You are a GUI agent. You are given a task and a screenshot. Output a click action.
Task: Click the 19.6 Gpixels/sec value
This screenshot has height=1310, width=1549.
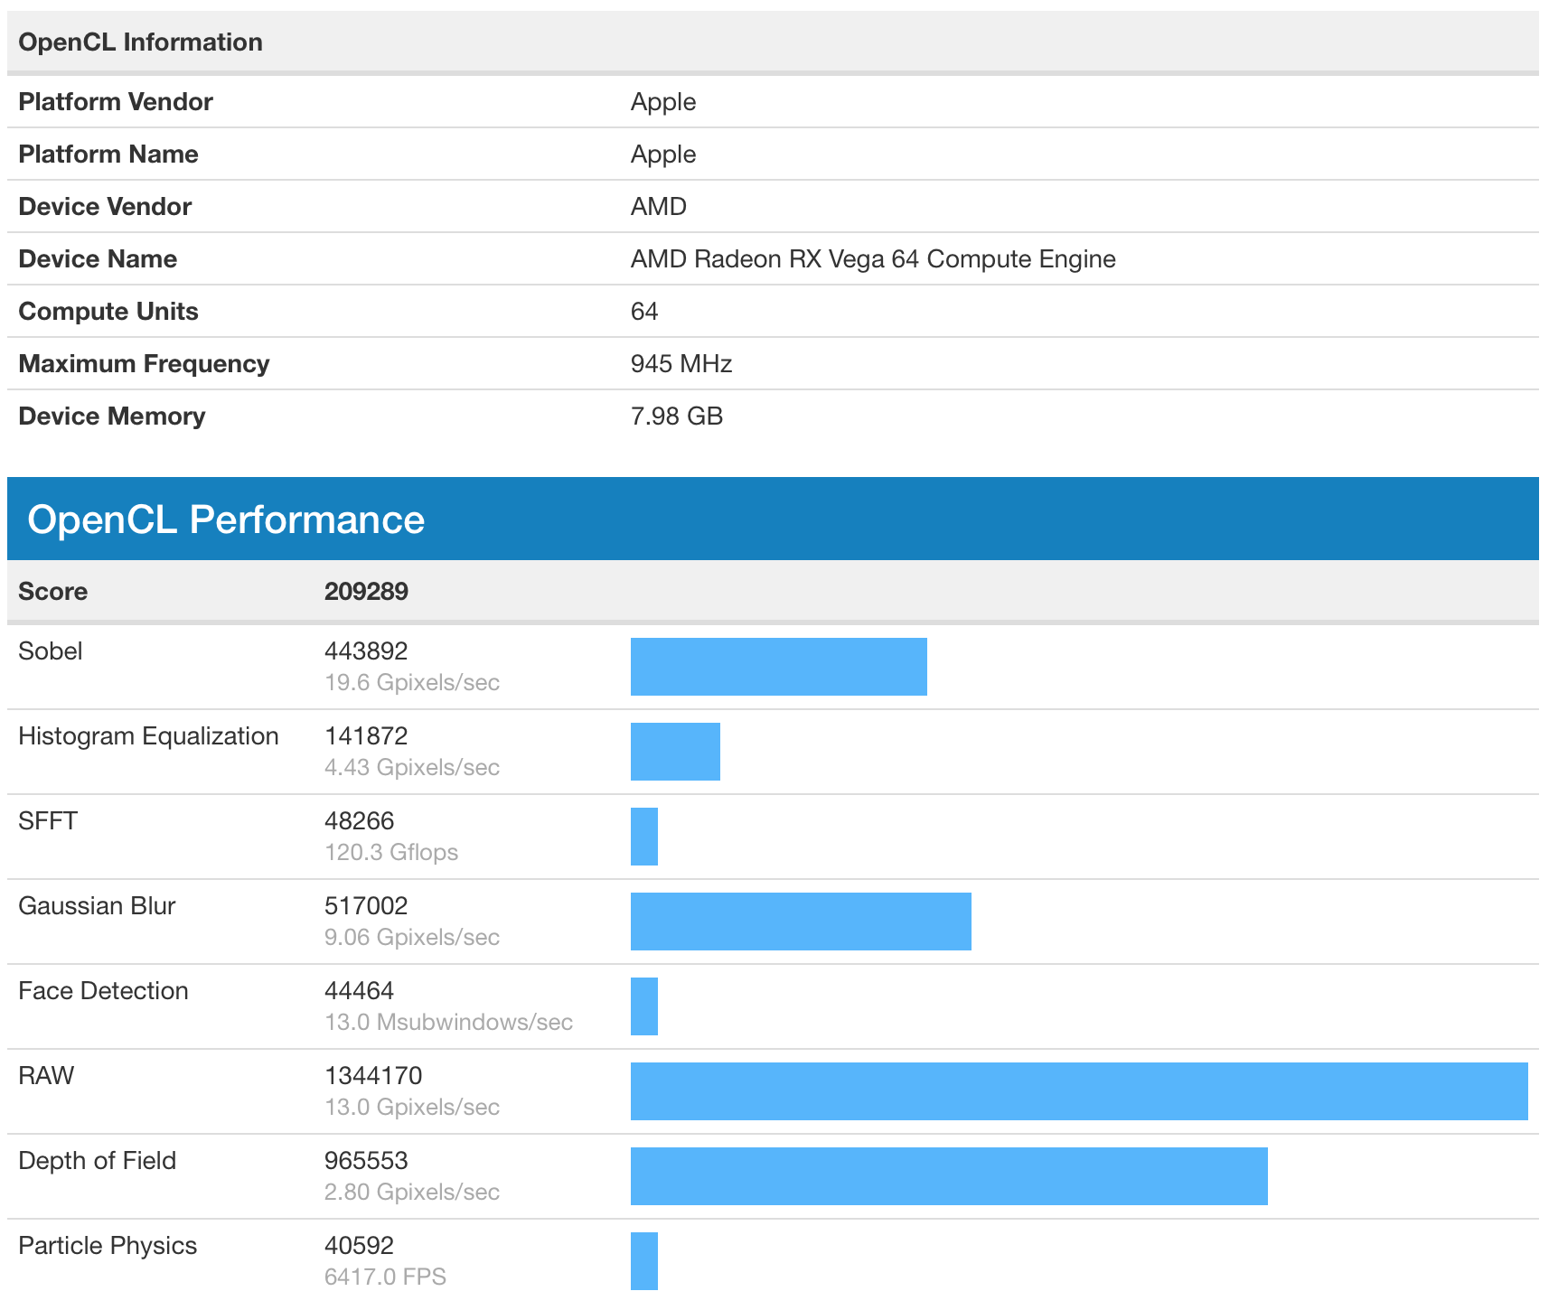pyautogui.click(x=412, y=683)
